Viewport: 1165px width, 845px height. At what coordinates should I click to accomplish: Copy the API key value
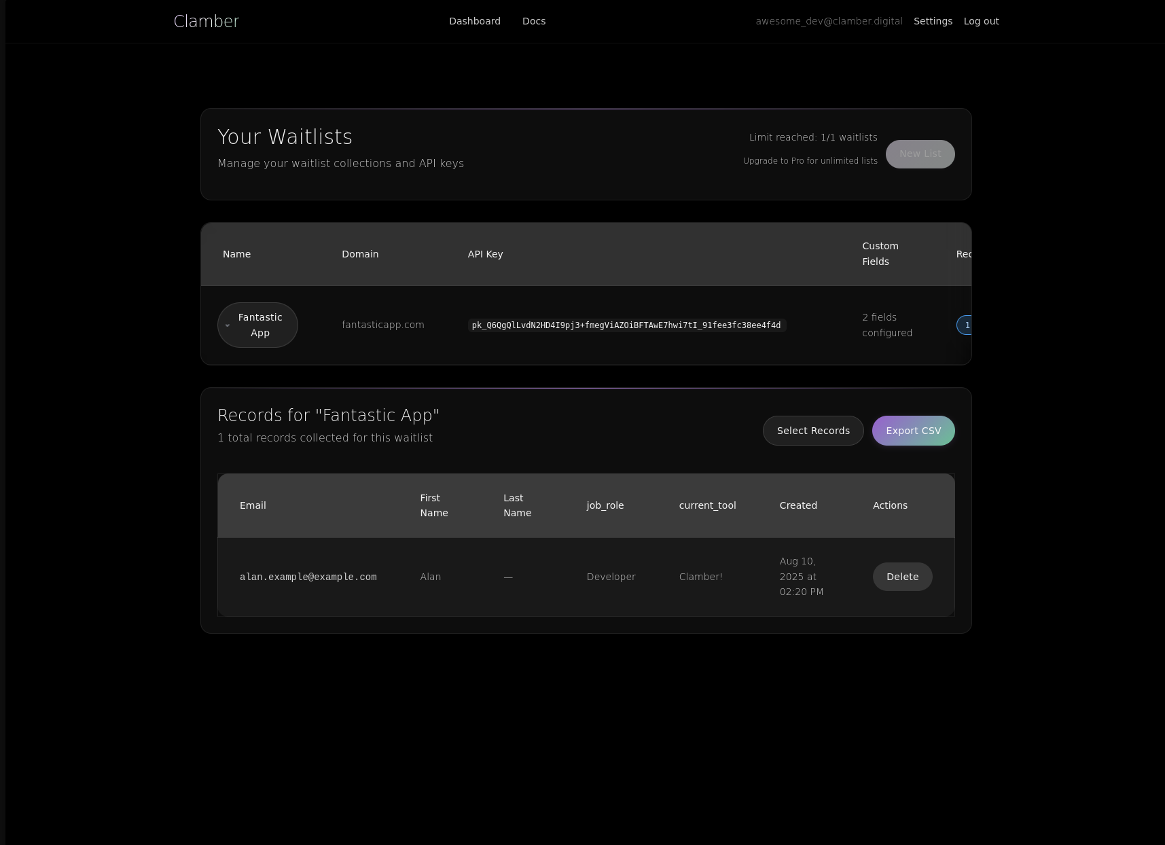point(626,325)
